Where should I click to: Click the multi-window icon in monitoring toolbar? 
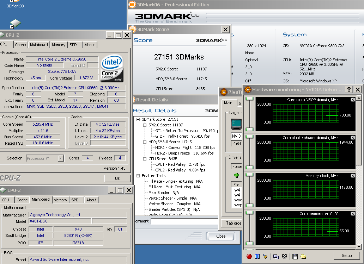tap(276, 256)
